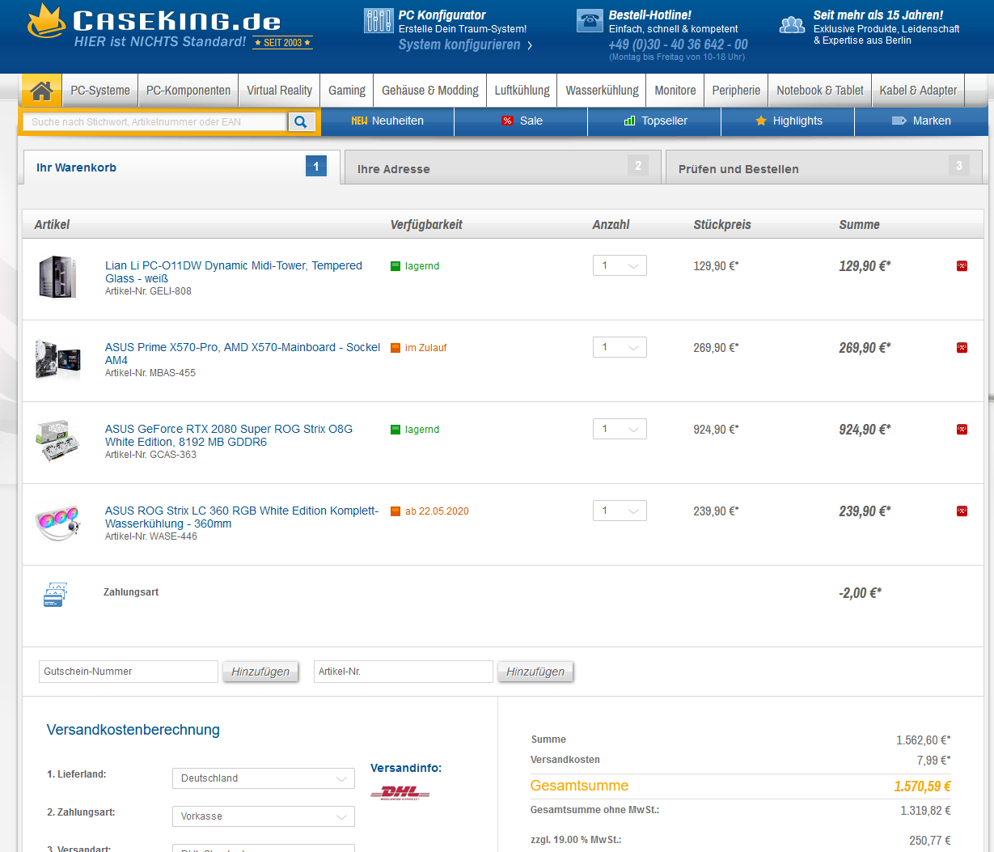Go to the Highlights section
Screen dimensions: 994x852
coord(789,121)
